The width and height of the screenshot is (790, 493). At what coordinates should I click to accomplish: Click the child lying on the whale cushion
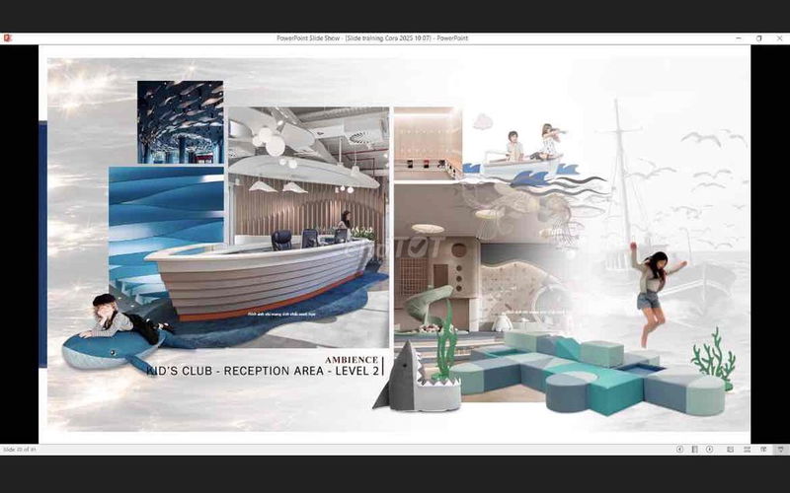click(x=118, y=320)
